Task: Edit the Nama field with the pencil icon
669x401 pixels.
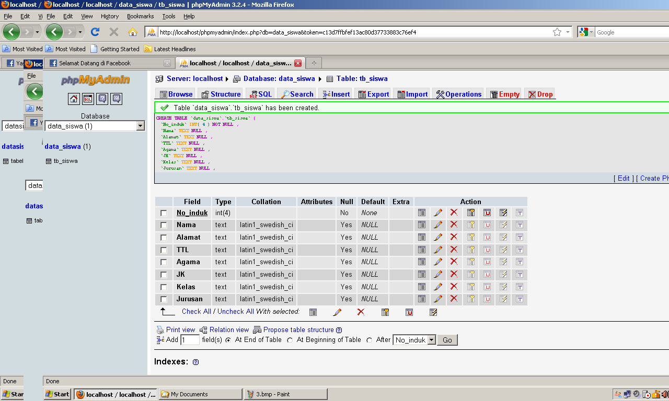Action: [438, 225]
